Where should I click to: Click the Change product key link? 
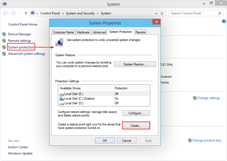click(x=207, y=140)
